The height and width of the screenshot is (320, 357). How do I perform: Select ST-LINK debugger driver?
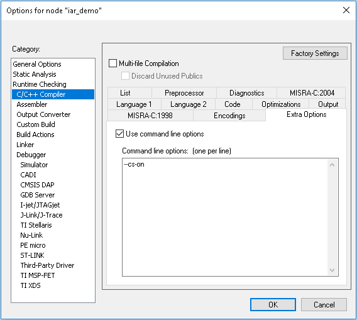tap(53, 255)
